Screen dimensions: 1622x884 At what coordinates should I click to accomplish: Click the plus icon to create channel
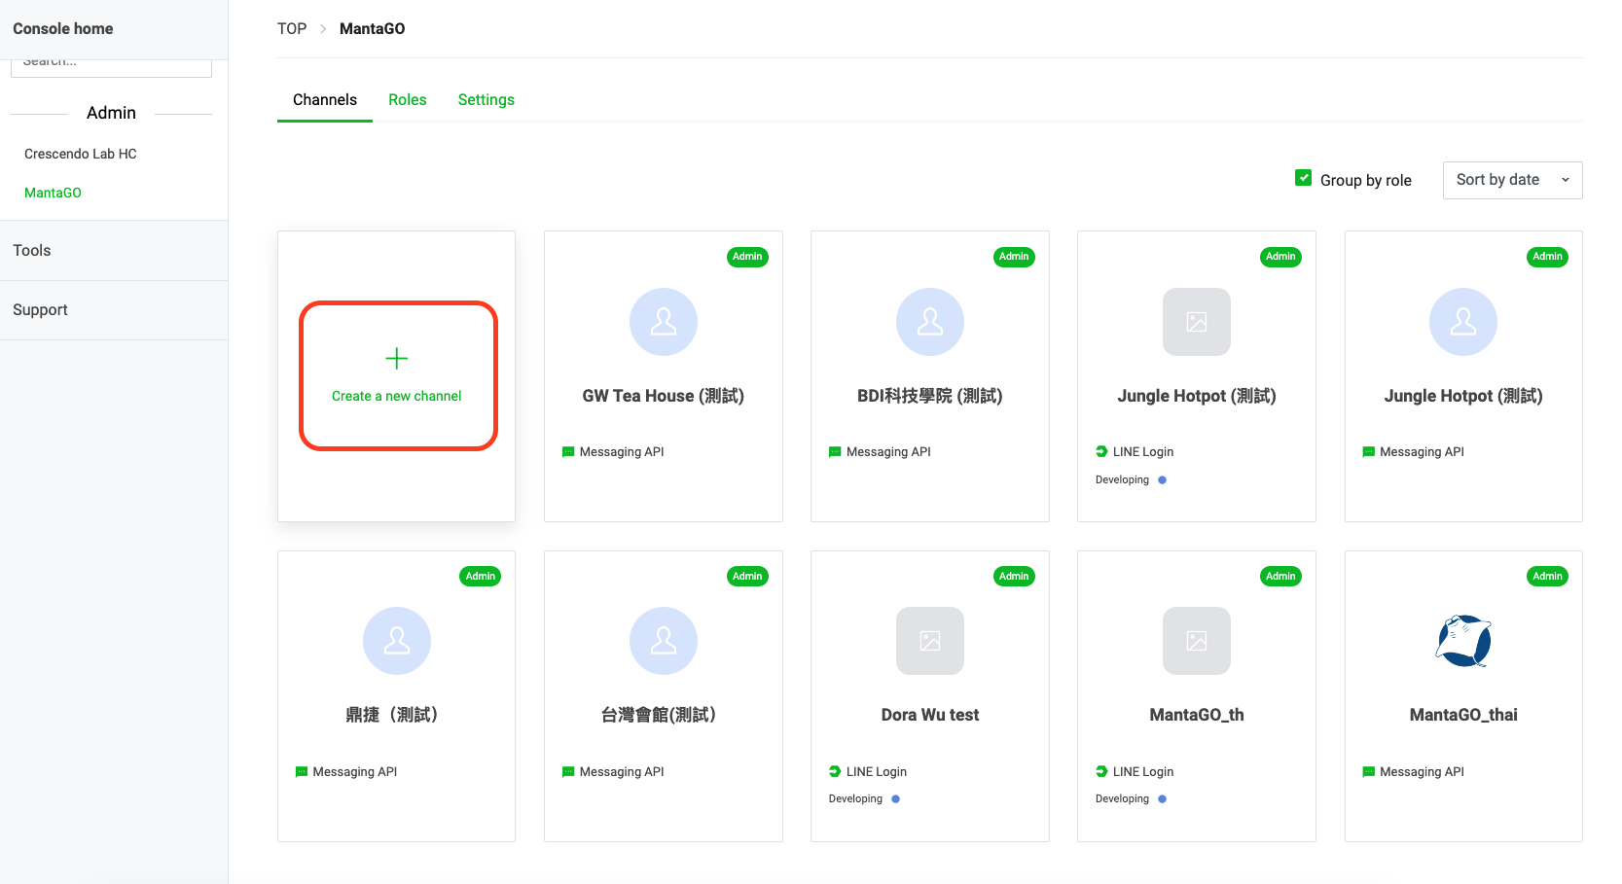(396, 359)
